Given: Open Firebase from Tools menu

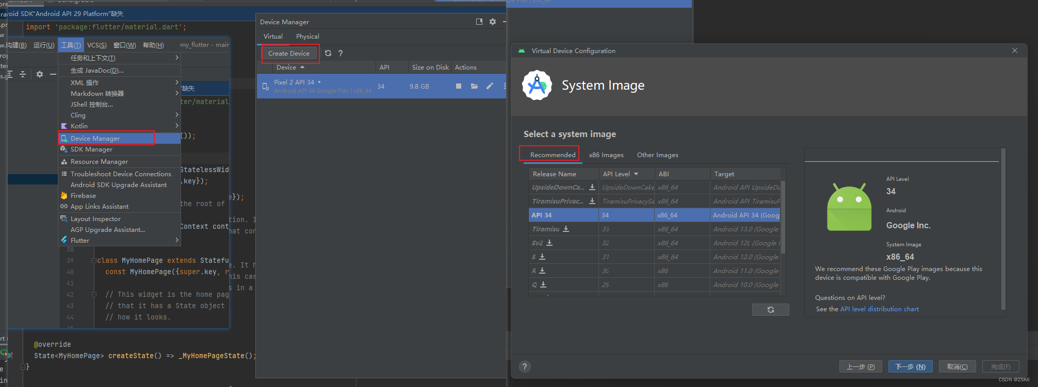Looking at the screenshot, I should pos(120,195).
